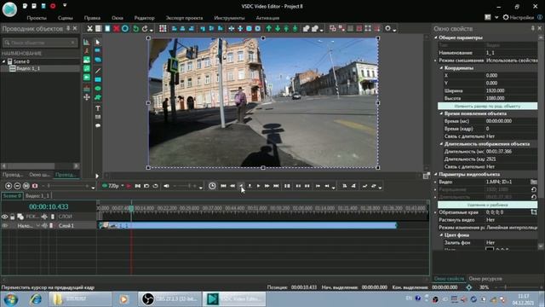
Task: Click the green Undo arrow icon
Action: 136,28
